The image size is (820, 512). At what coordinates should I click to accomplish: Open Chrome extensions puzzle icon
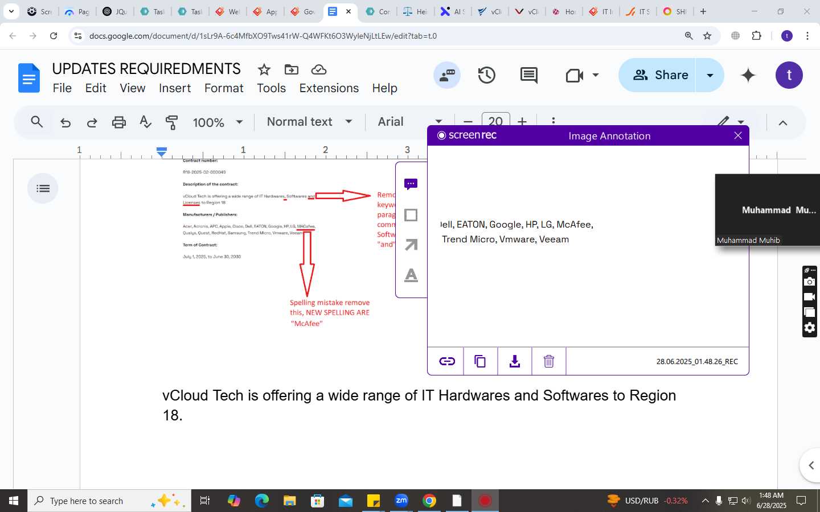click(757, 36)
